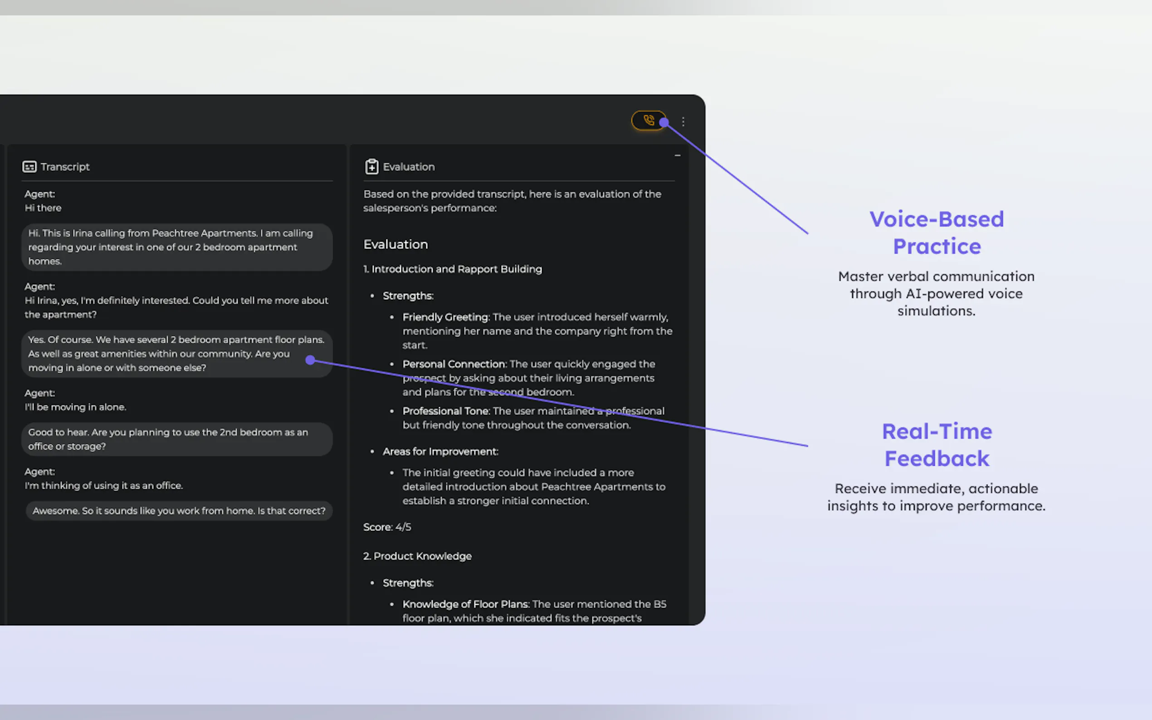1152x720 pixels.
Task: Click the purple dot on the call button
Action: click(664, 122)
